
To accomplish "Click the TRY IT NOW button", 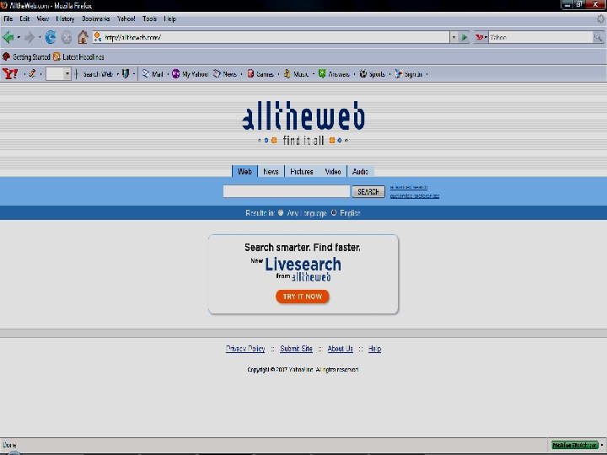I will point(303,297).
